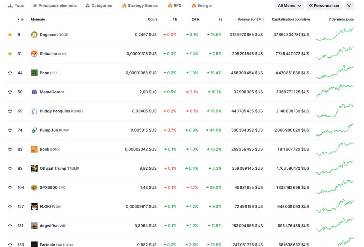Click the FLOKI coin logo
Viewport: 364px width, 247px height.
pos(34,206)
